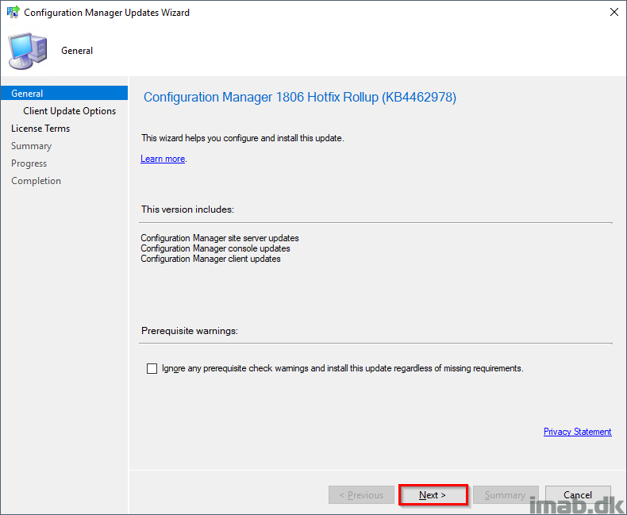Click the greyed-out Previous button

(361, 495)
